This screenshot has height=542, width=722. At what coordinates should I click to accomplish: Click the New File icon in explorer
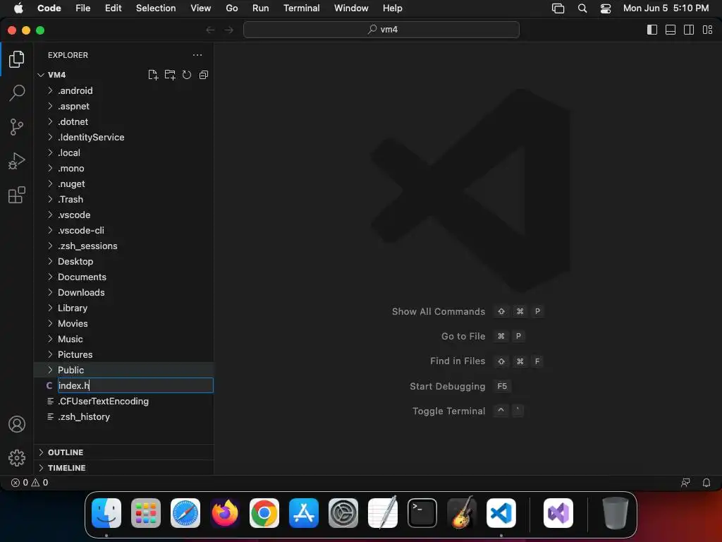pos(153,75)
